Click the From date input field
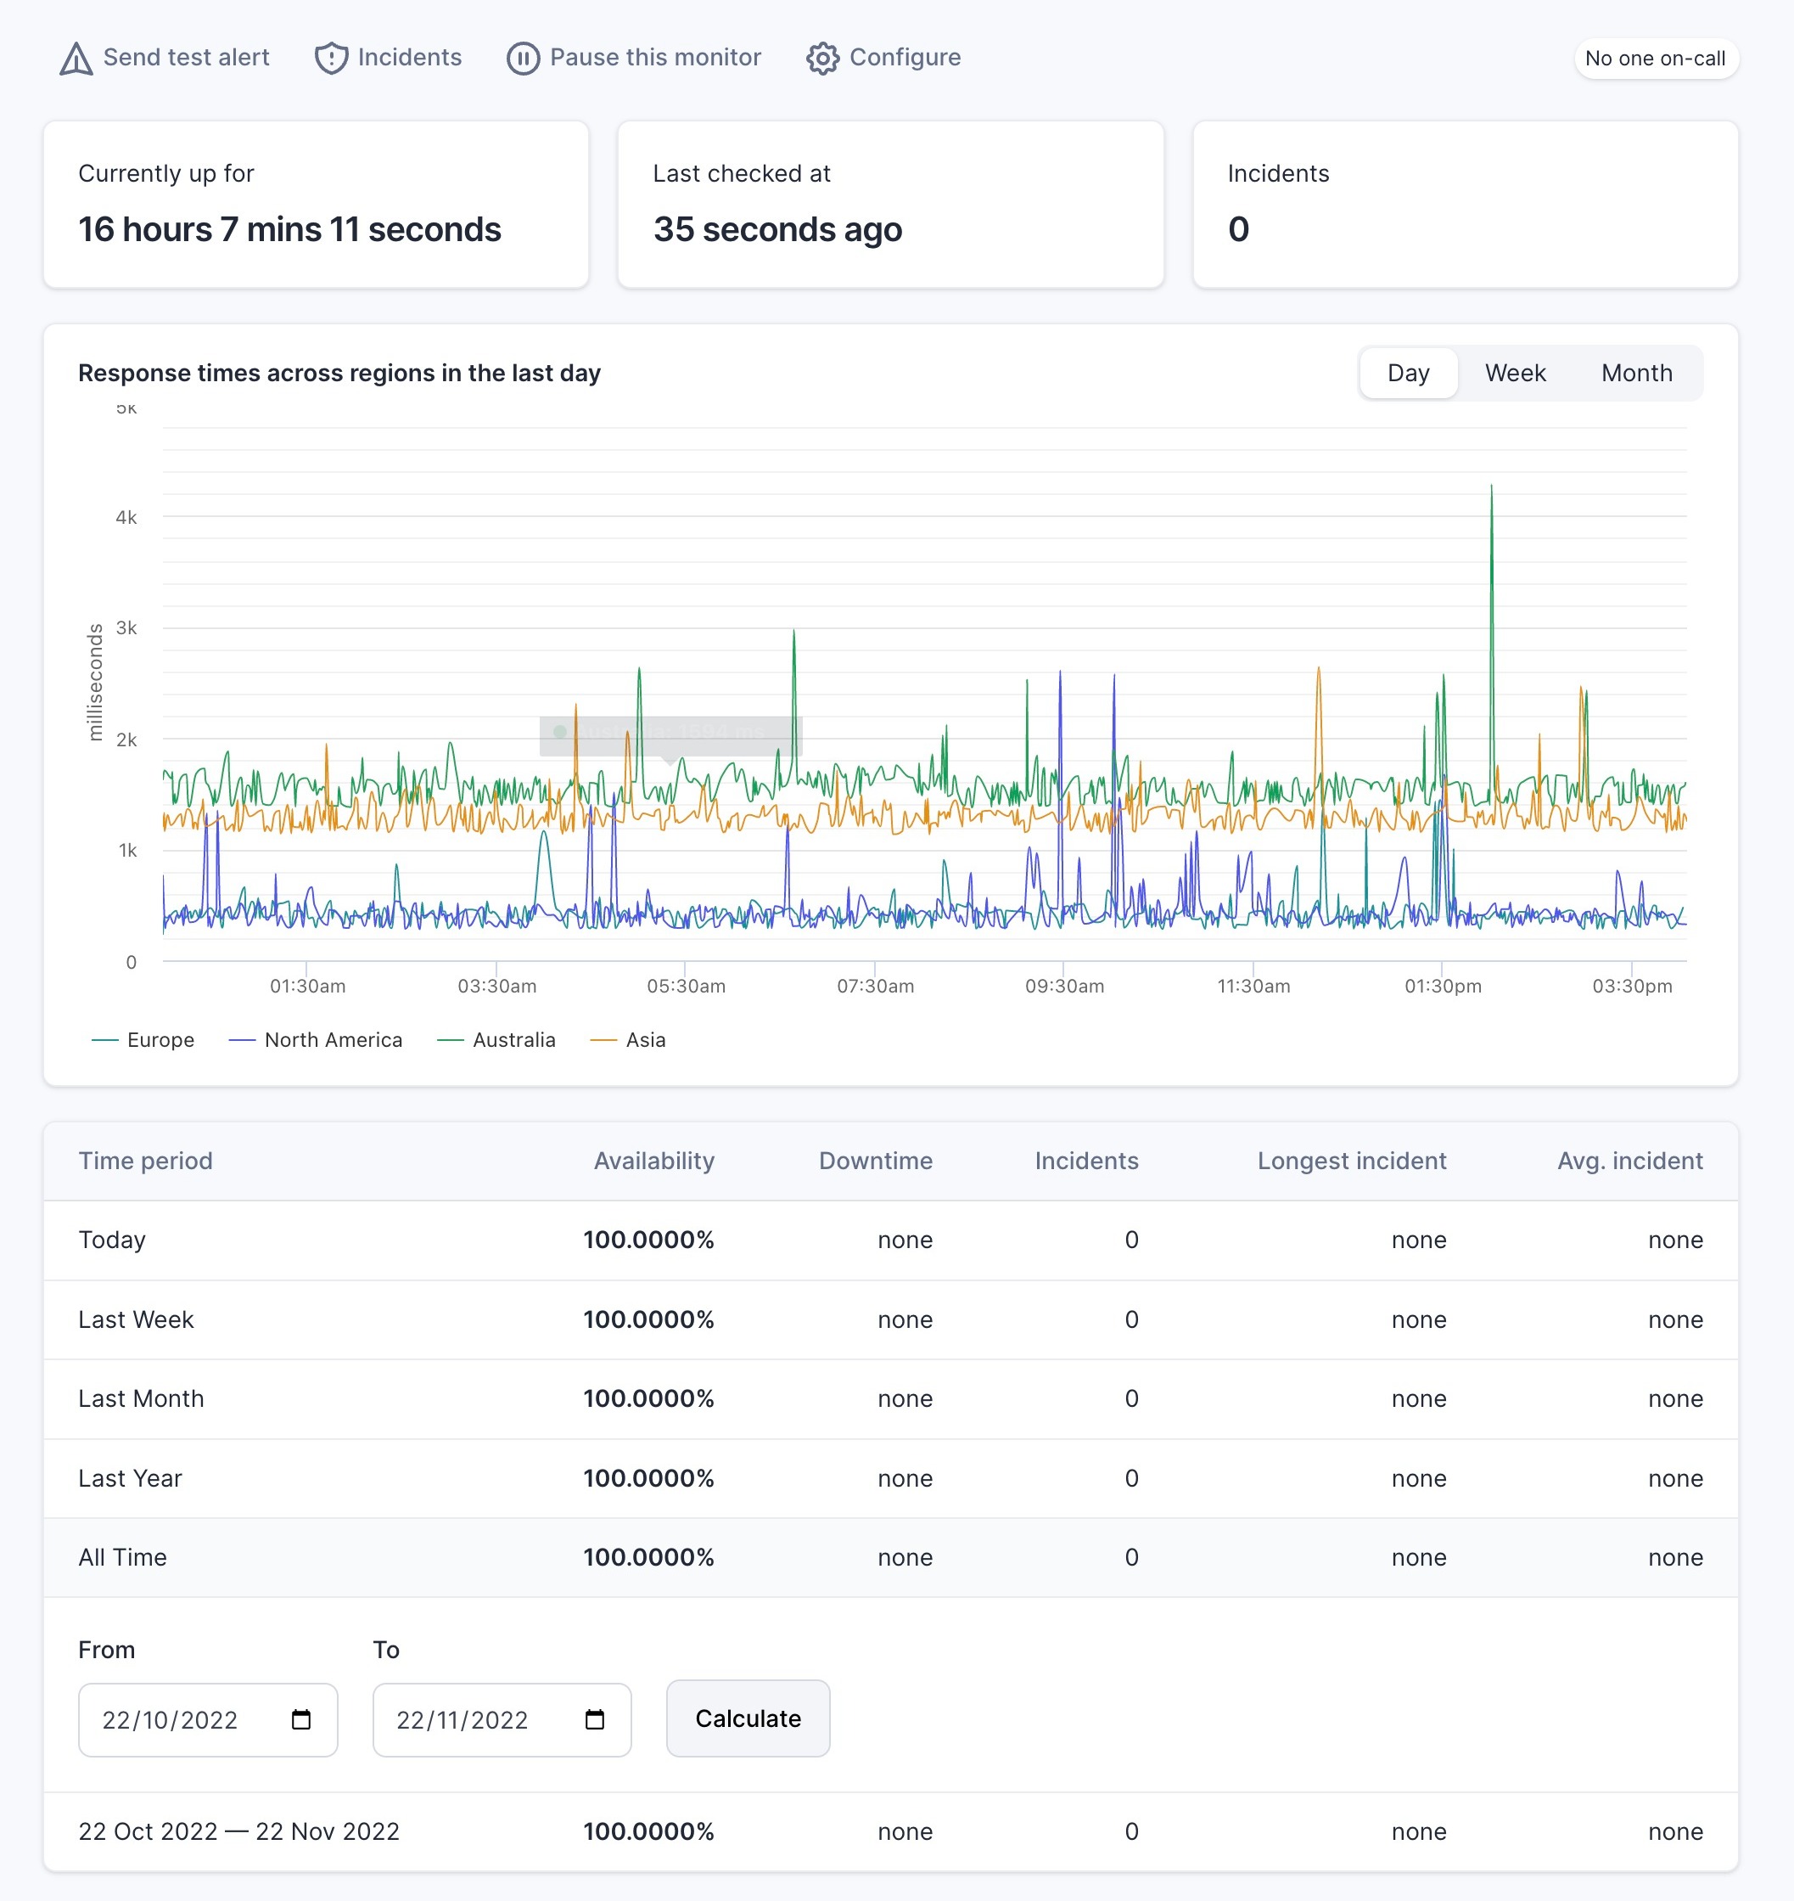This screenshot has height=1901, width=1794. (208, 1719)
